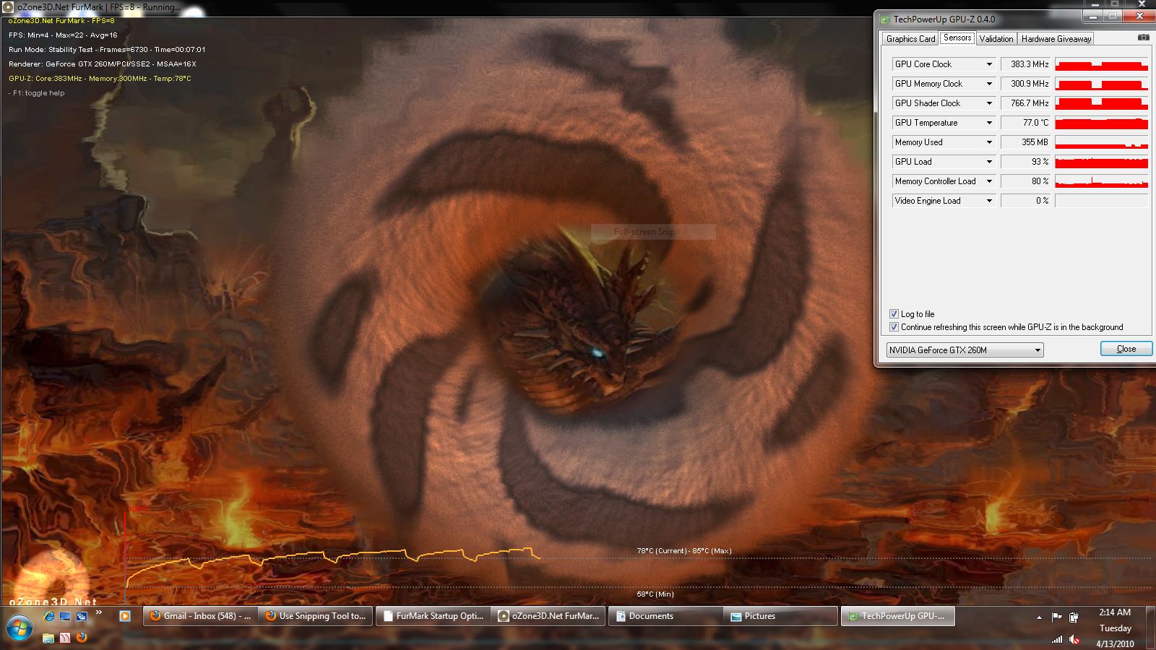
Task: Launch the red Adobe Reader Quick Launch icon
Action: pyautogui.click(x=65, y=637)
